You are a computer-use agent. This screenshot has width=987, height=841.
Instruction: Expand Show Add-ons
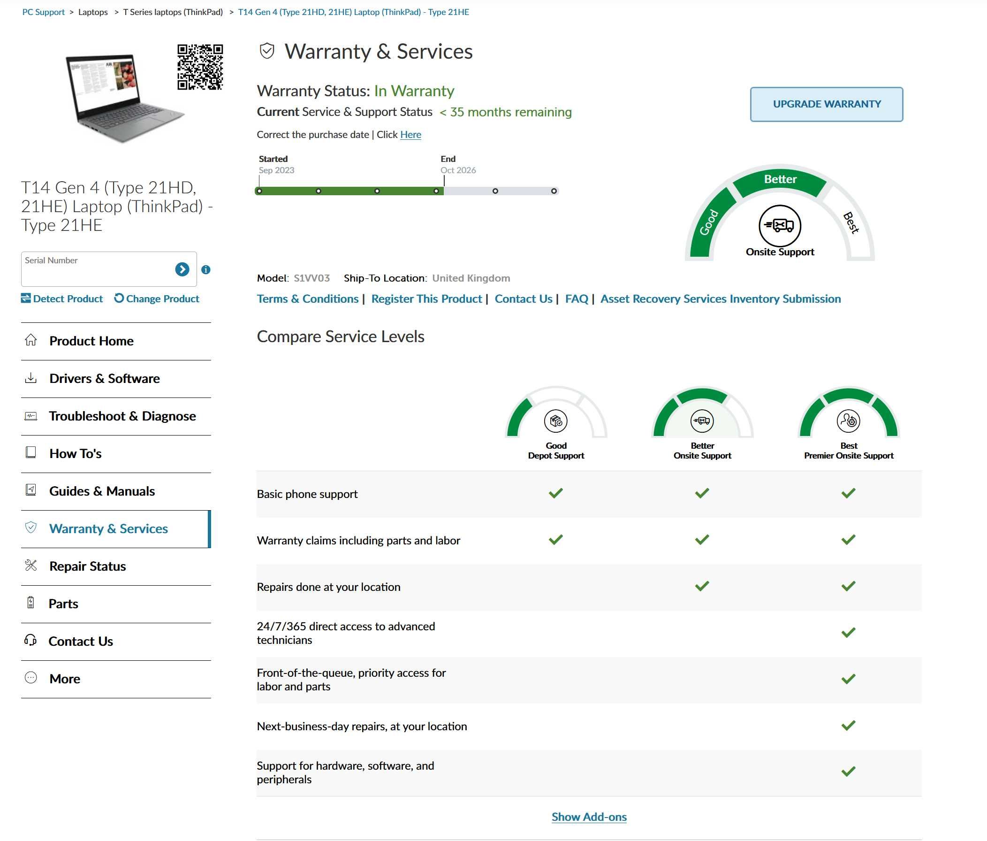[589, 817]
